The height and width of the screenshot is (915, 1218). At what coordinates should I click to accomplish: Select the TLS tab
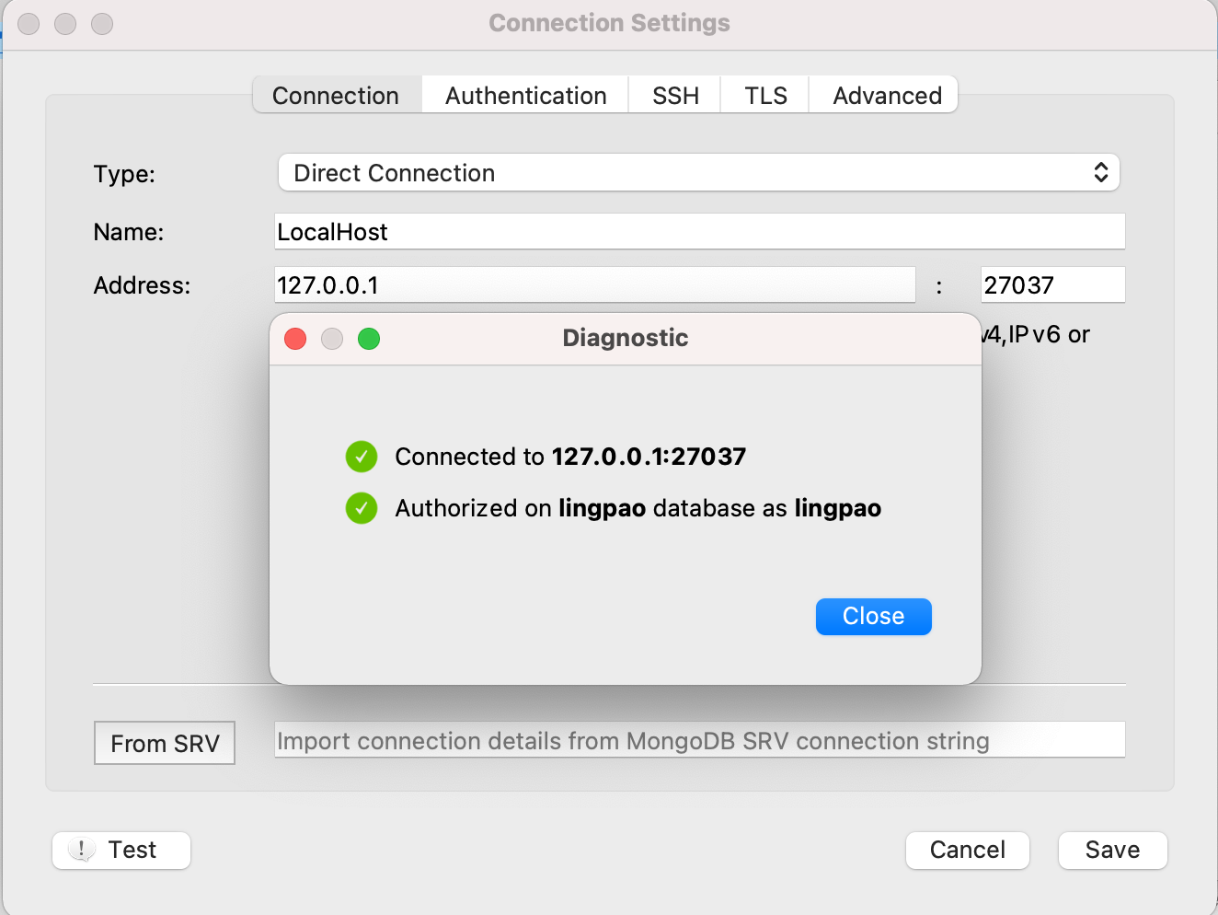[765, 95]
